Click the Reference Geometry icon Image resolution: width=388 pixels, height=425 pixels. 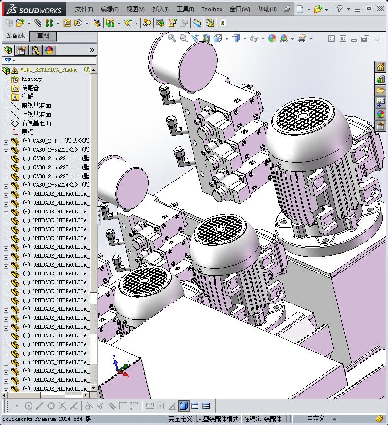[x=128, y=23]
